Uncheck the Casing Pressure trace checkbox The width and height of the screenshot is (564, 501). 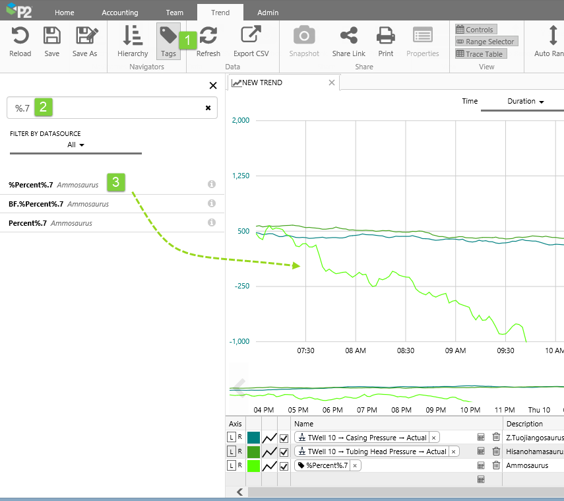click(x=284, y=438)
